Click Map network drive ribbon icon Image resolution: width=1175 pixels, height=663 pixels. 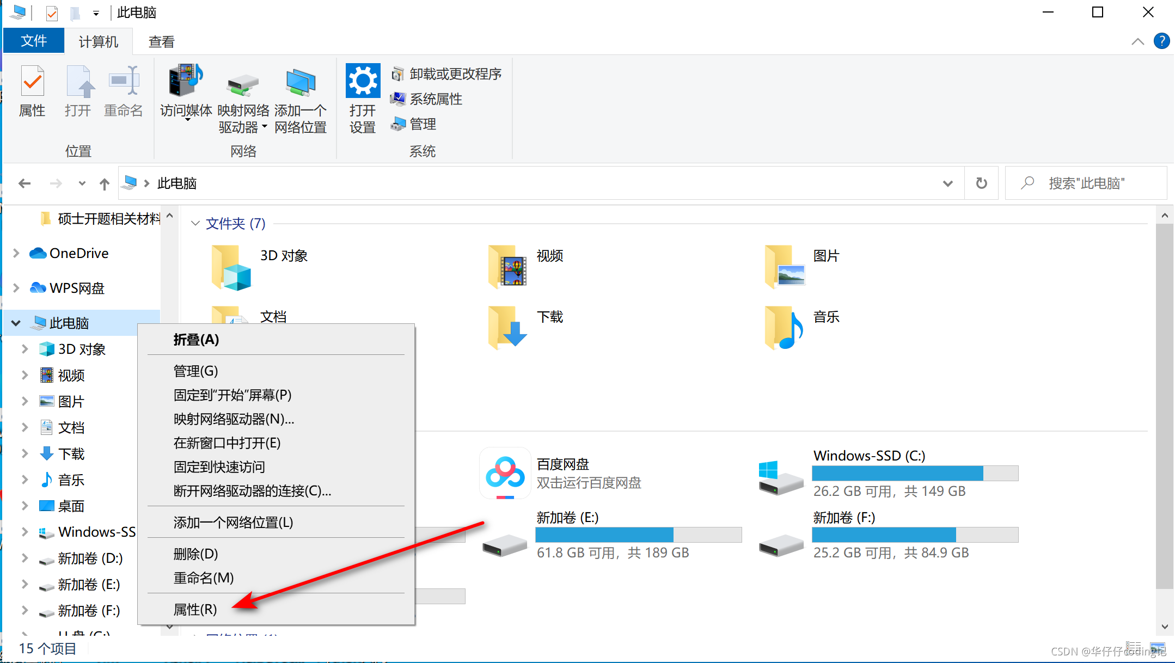(243, 84)
